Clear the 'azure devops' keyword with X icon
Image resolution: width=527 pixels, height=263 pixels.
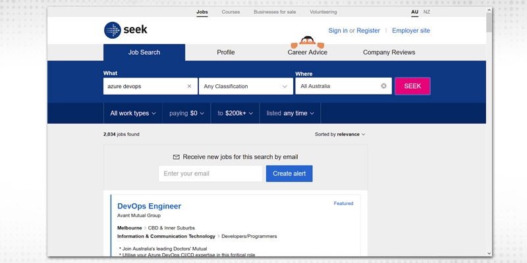point(189,86)
